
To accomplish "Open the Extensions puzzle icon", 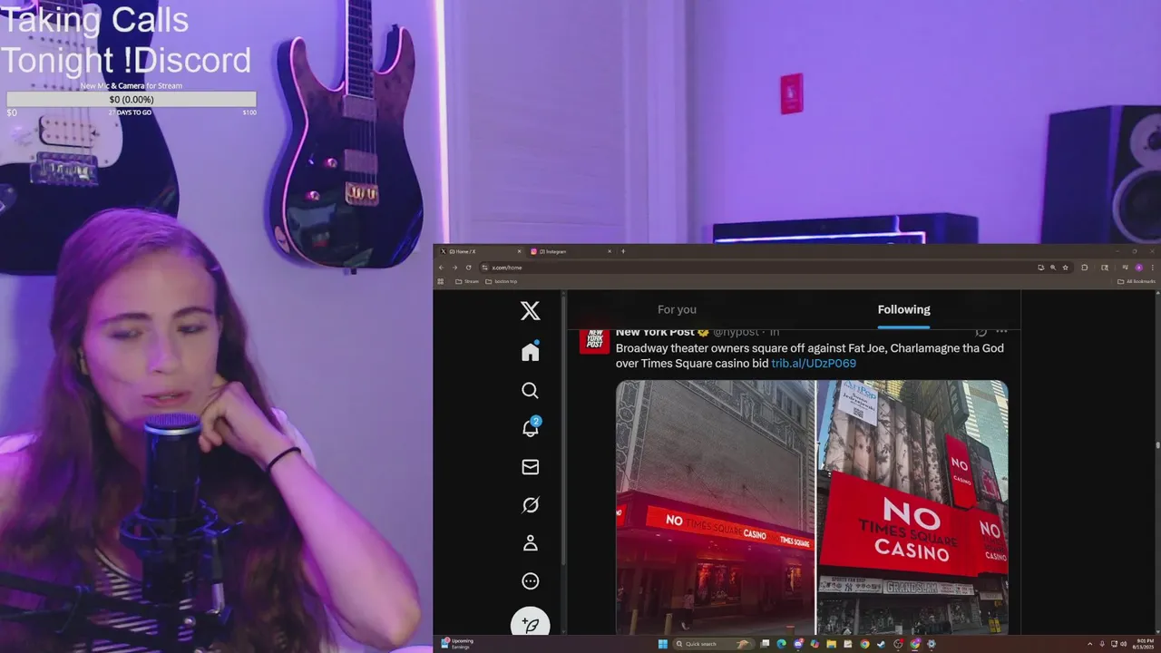I will [x=1084, y=268].
